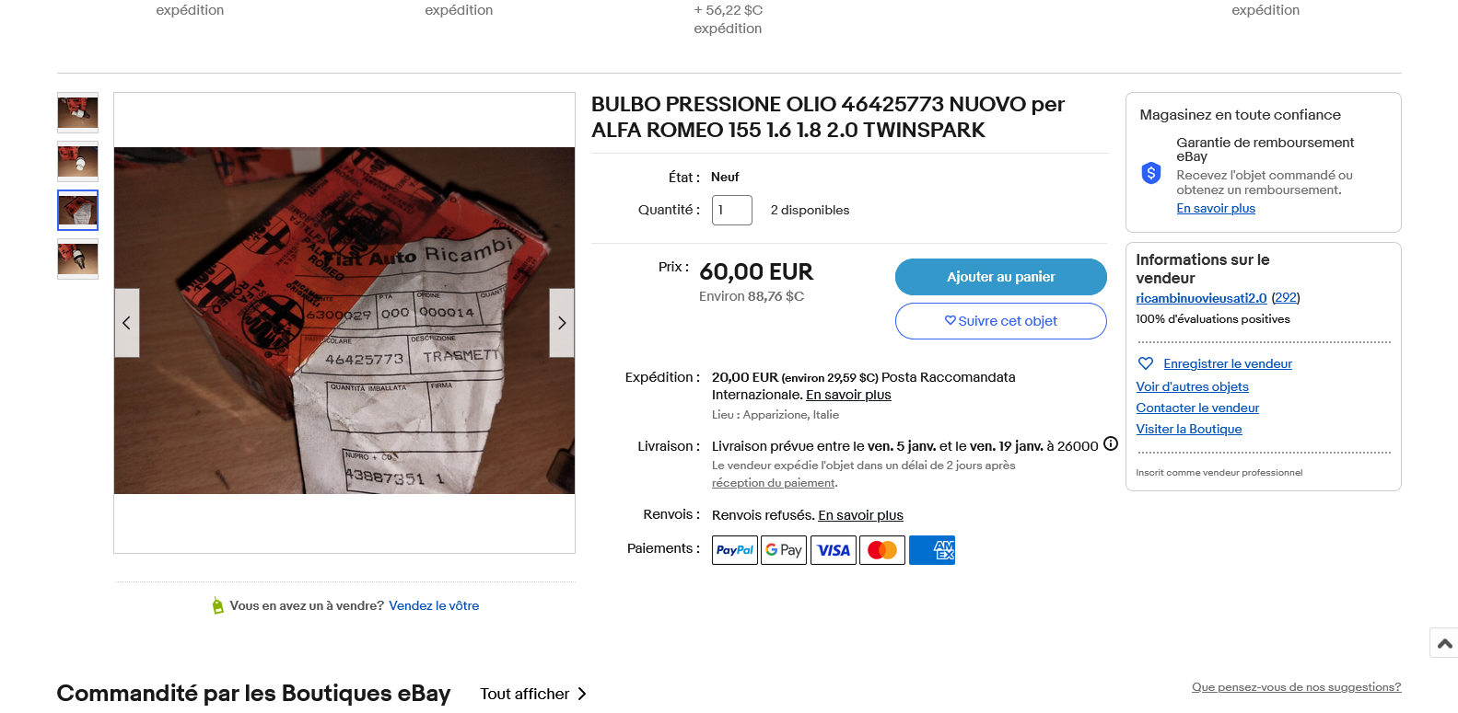This screenshot has height=713, width=1458.
Task: Click the eBay money-back guarantee shield icon
Action: 1151,173
